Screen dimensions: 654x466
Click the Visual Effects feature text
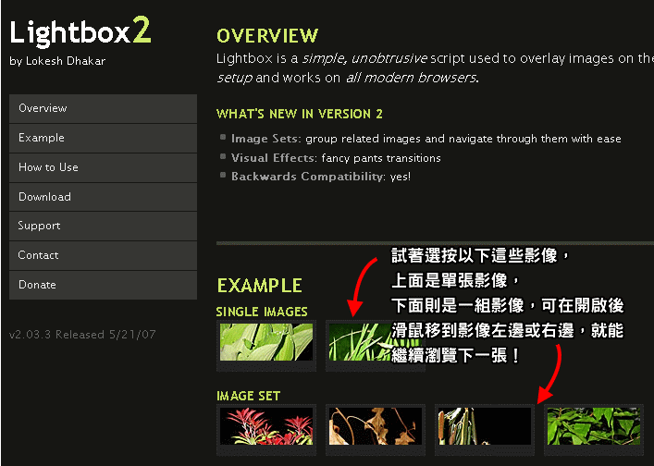[x=274, y=158]
